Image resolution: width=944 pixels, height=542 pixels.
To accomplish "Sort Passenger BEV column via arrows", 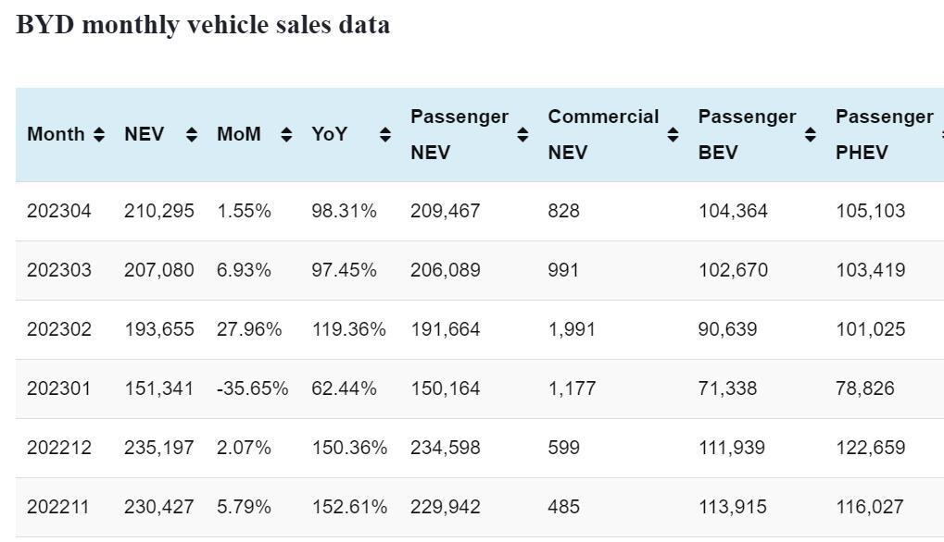I will [811, 135].
